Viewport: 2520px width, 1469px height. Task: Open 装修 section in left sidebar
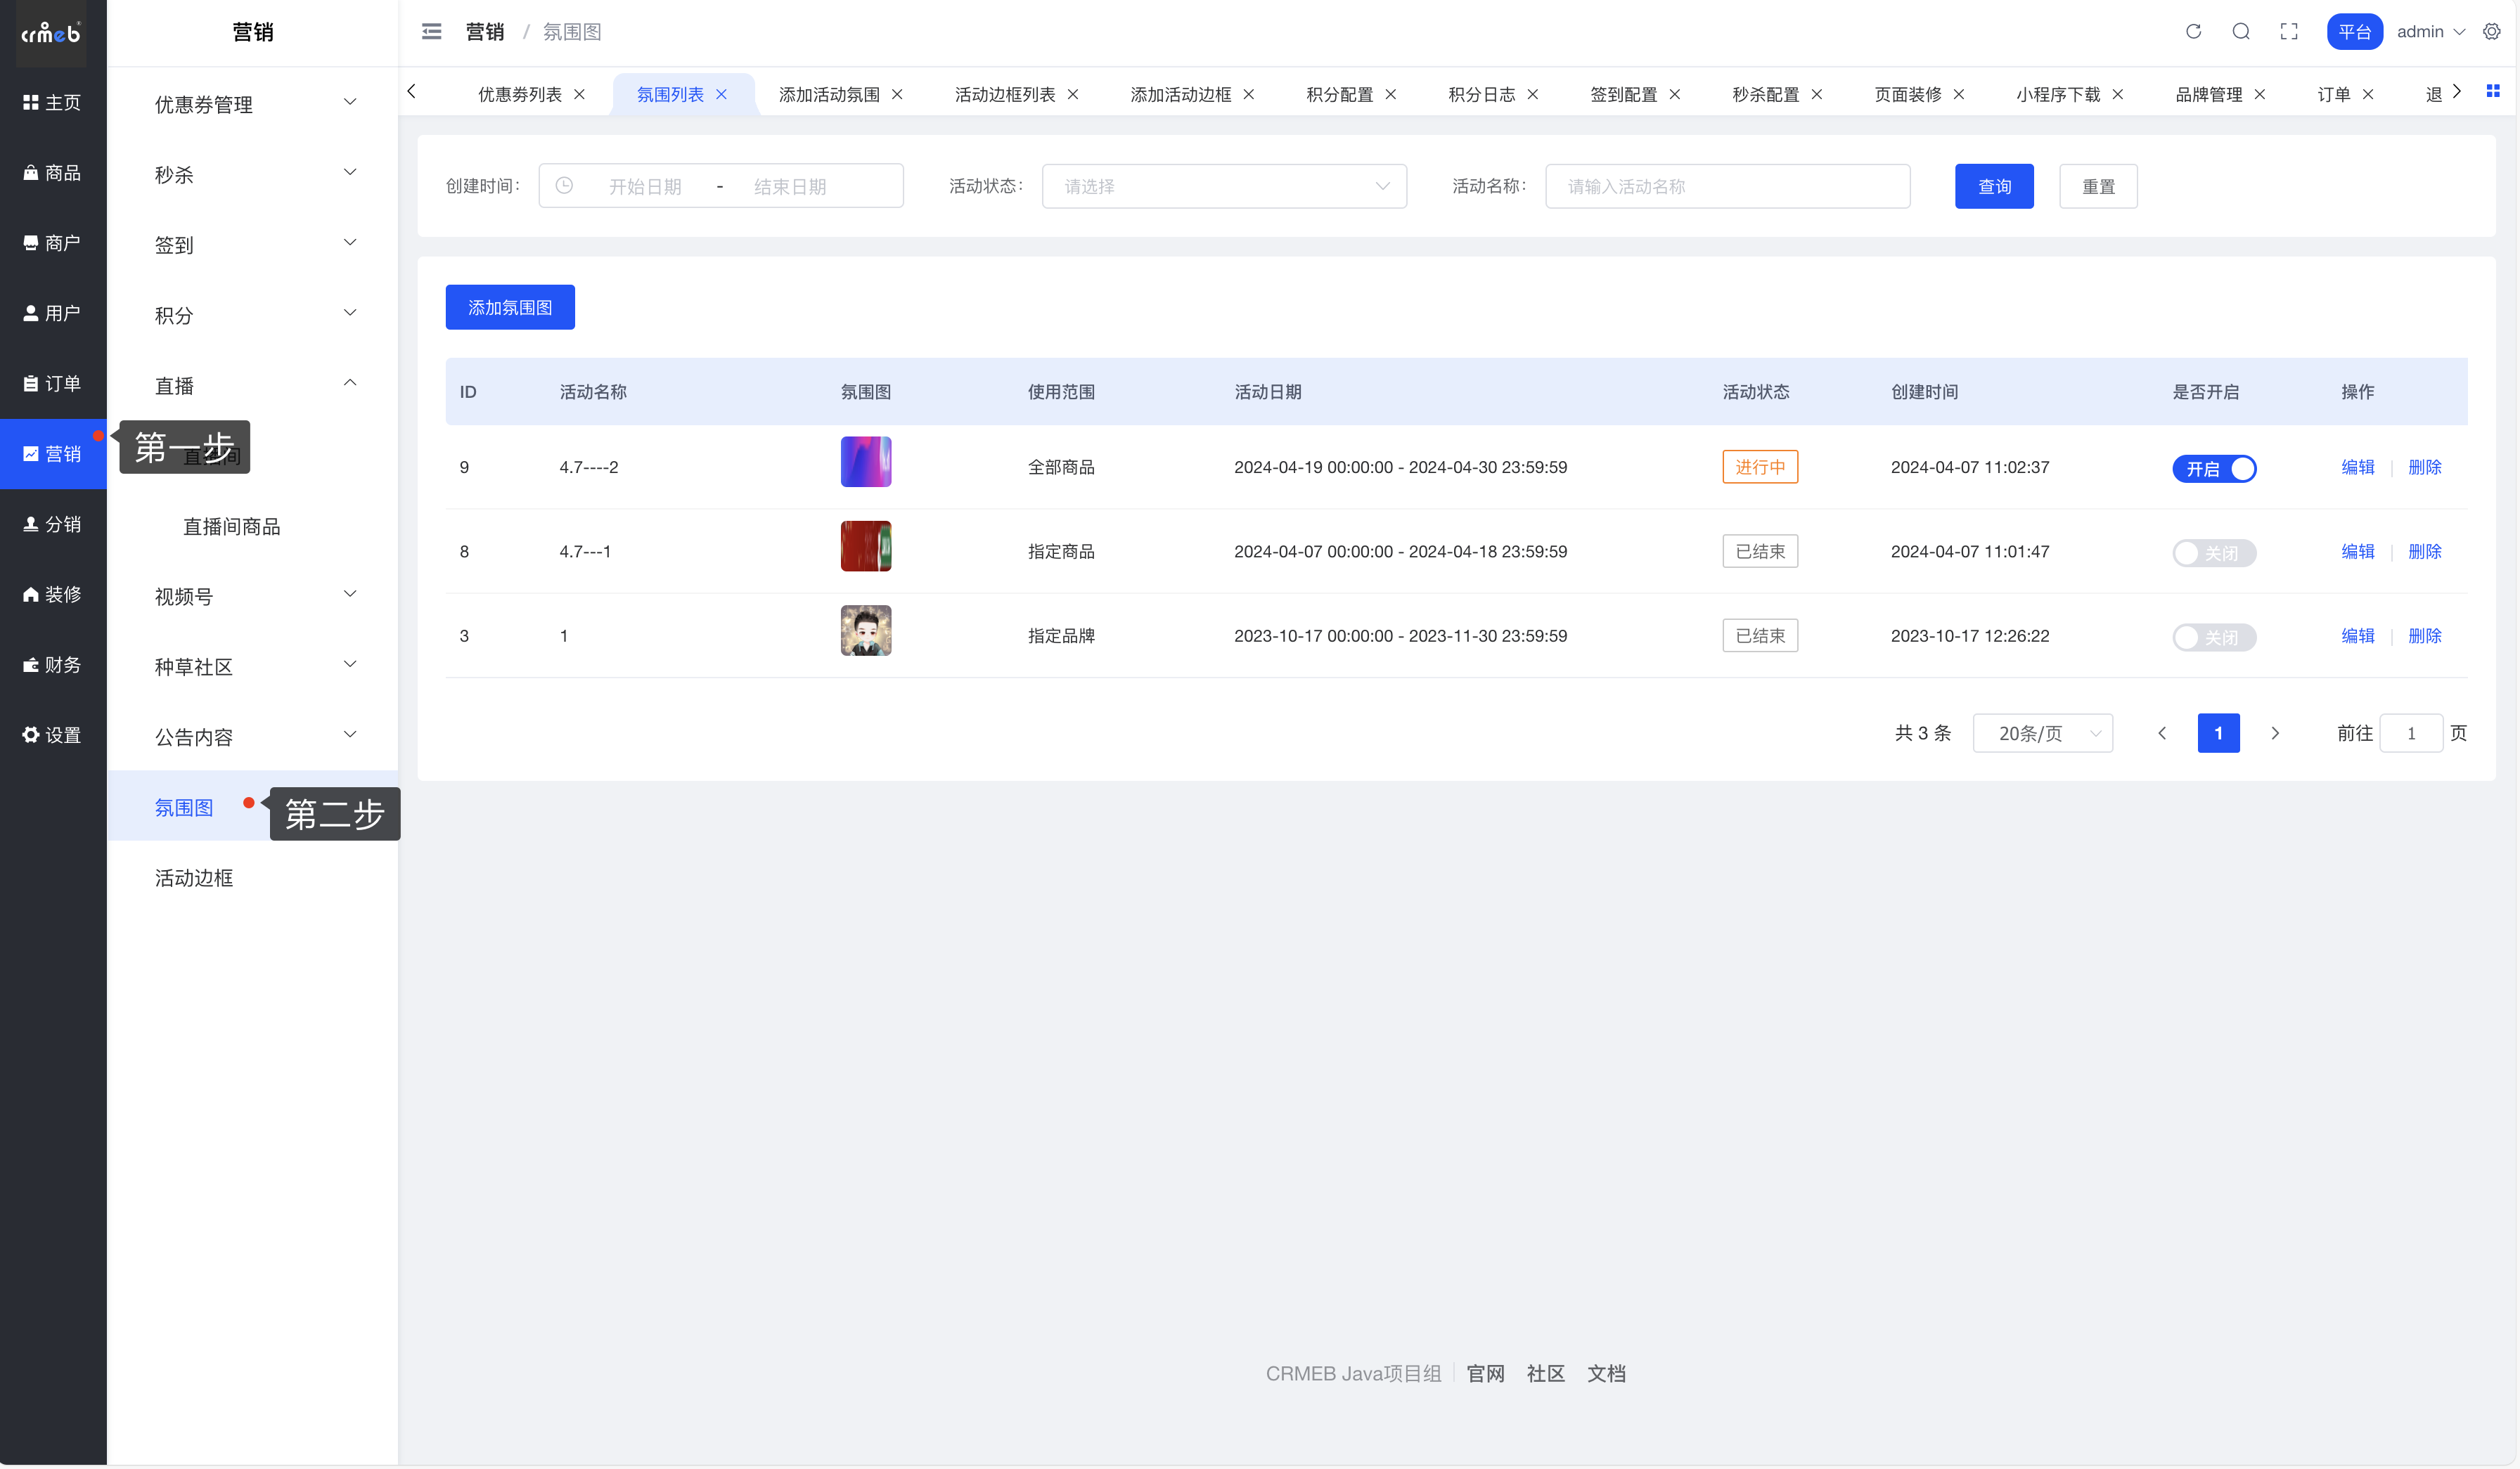coord(53,595)
